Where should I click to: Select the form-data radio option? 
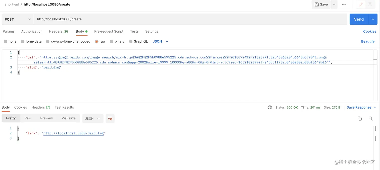click(x=31, y=41)
